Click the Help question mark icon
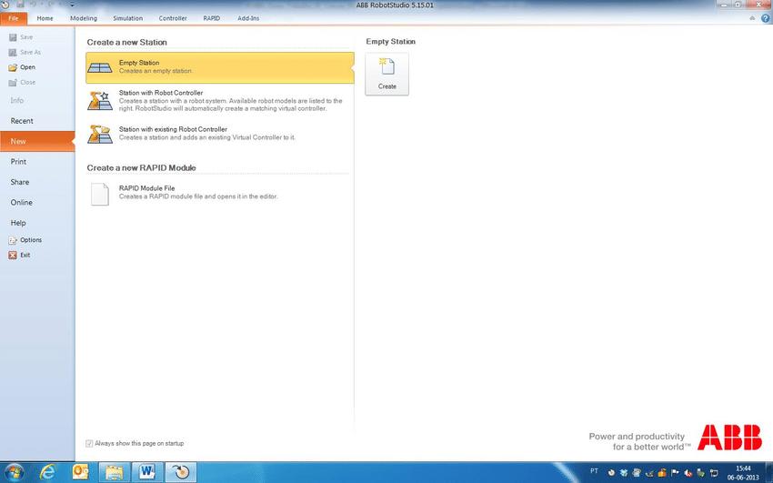The width and height of the screenshot is (773, 483). (x=765, y=18)
